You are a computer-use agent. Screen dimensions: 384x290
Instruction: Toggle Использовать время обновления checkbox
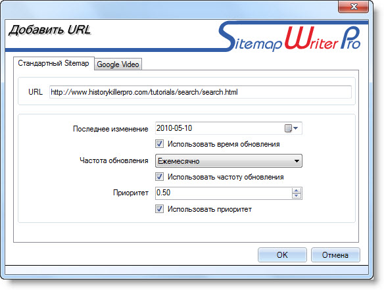tap(159, 144)
